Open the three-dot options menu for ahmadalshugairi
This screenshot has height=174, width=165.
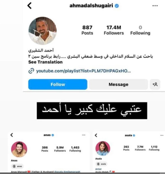pos(155,6)
